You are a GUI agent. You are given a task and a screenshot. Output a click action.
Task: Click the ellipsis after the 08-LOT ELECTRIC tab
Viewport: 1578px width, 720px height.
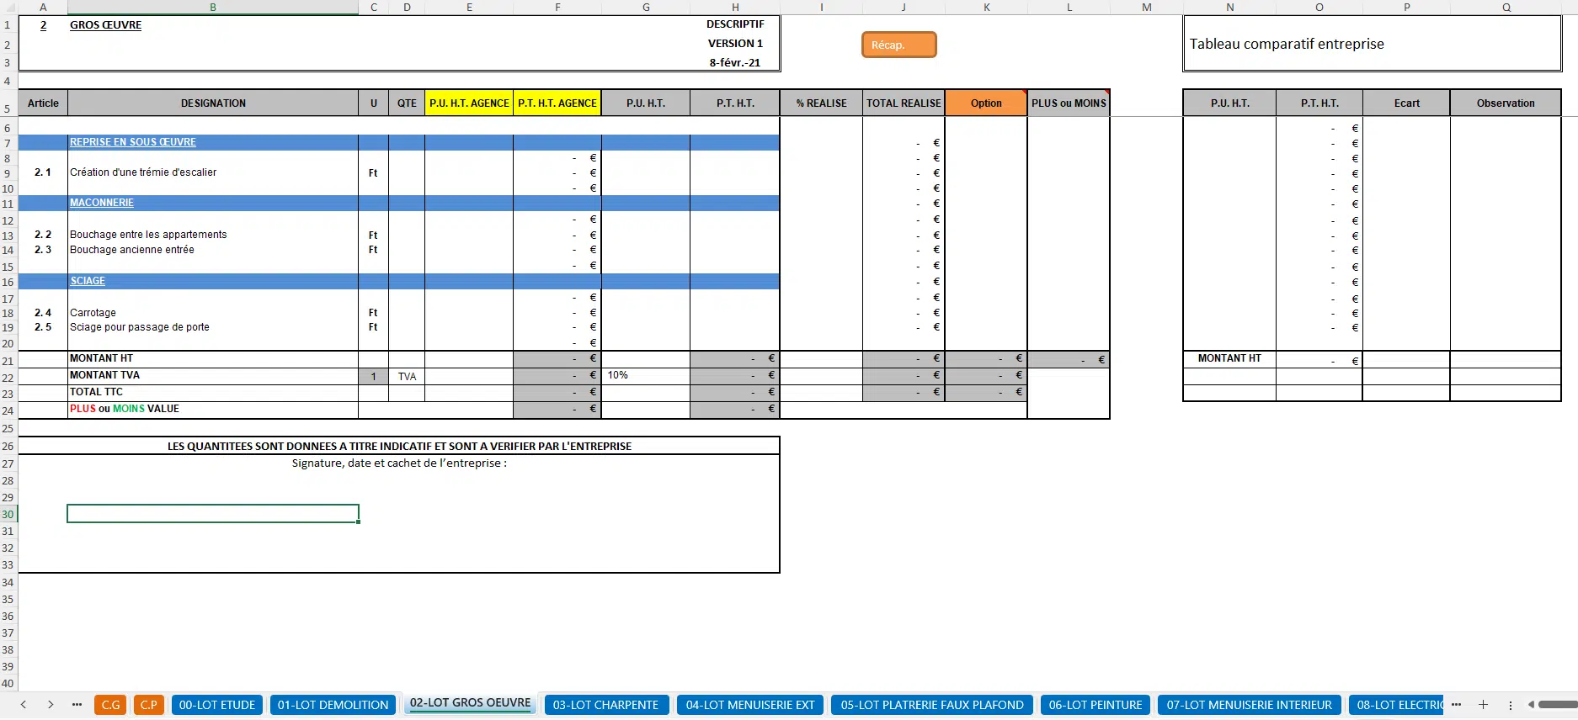[1457, 705]
